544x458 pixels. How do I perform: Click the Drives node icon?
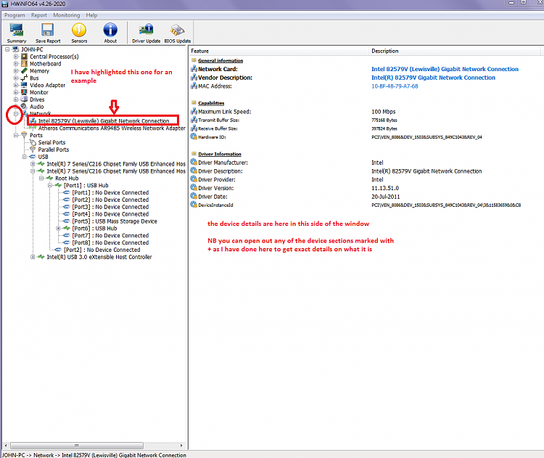click(x=24, y=99)
